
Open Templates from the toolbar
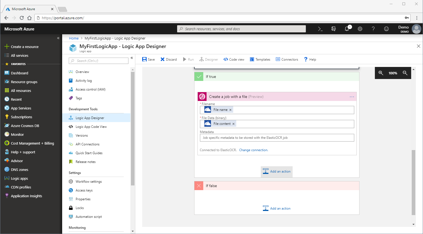click(x=260, y=60)
